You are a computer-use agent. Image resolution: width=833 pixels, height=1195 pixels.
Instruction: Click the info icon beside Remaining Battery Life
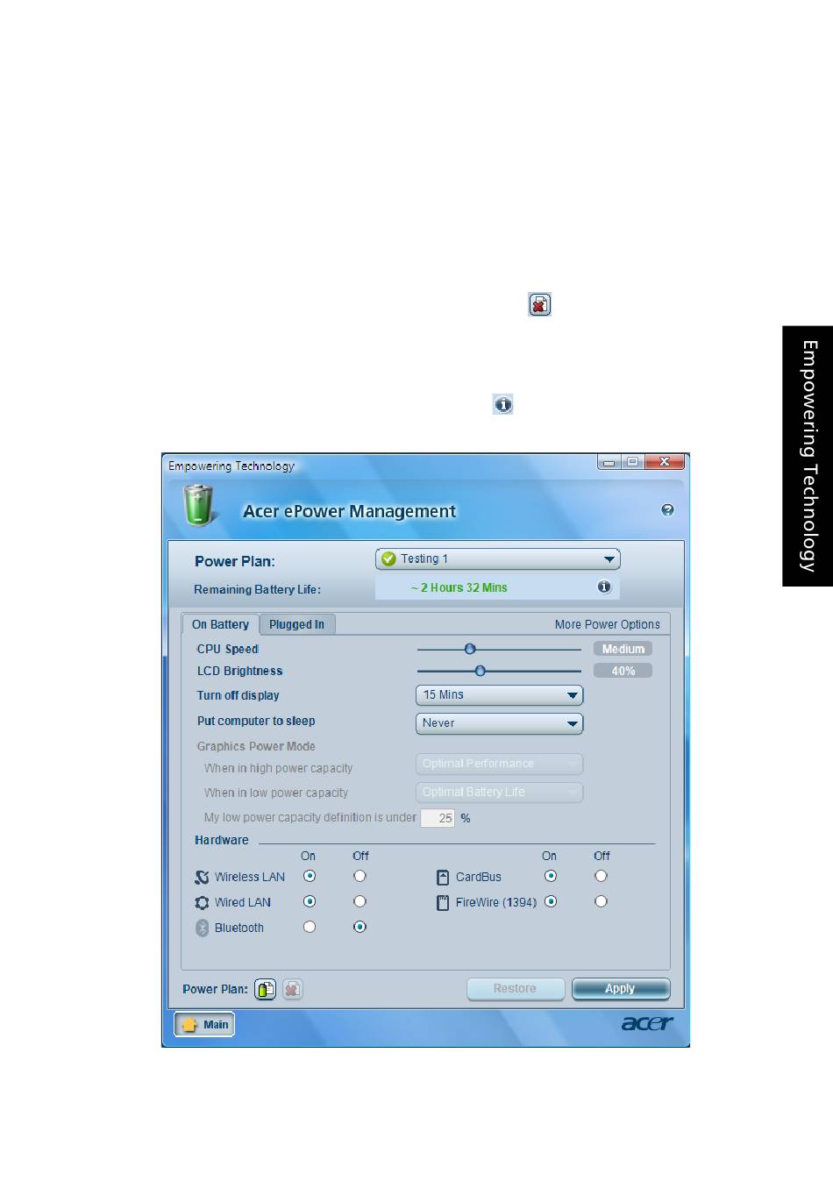(604, 587)
